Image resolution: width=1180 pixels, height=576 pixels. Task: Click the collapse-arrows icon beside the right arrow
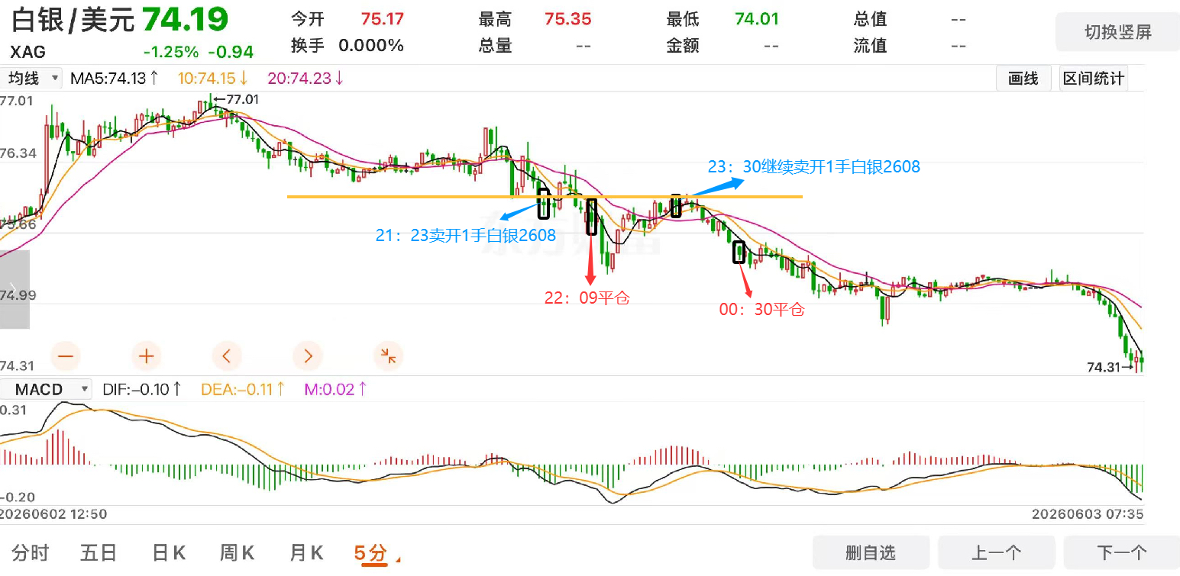tap(388, 356)
